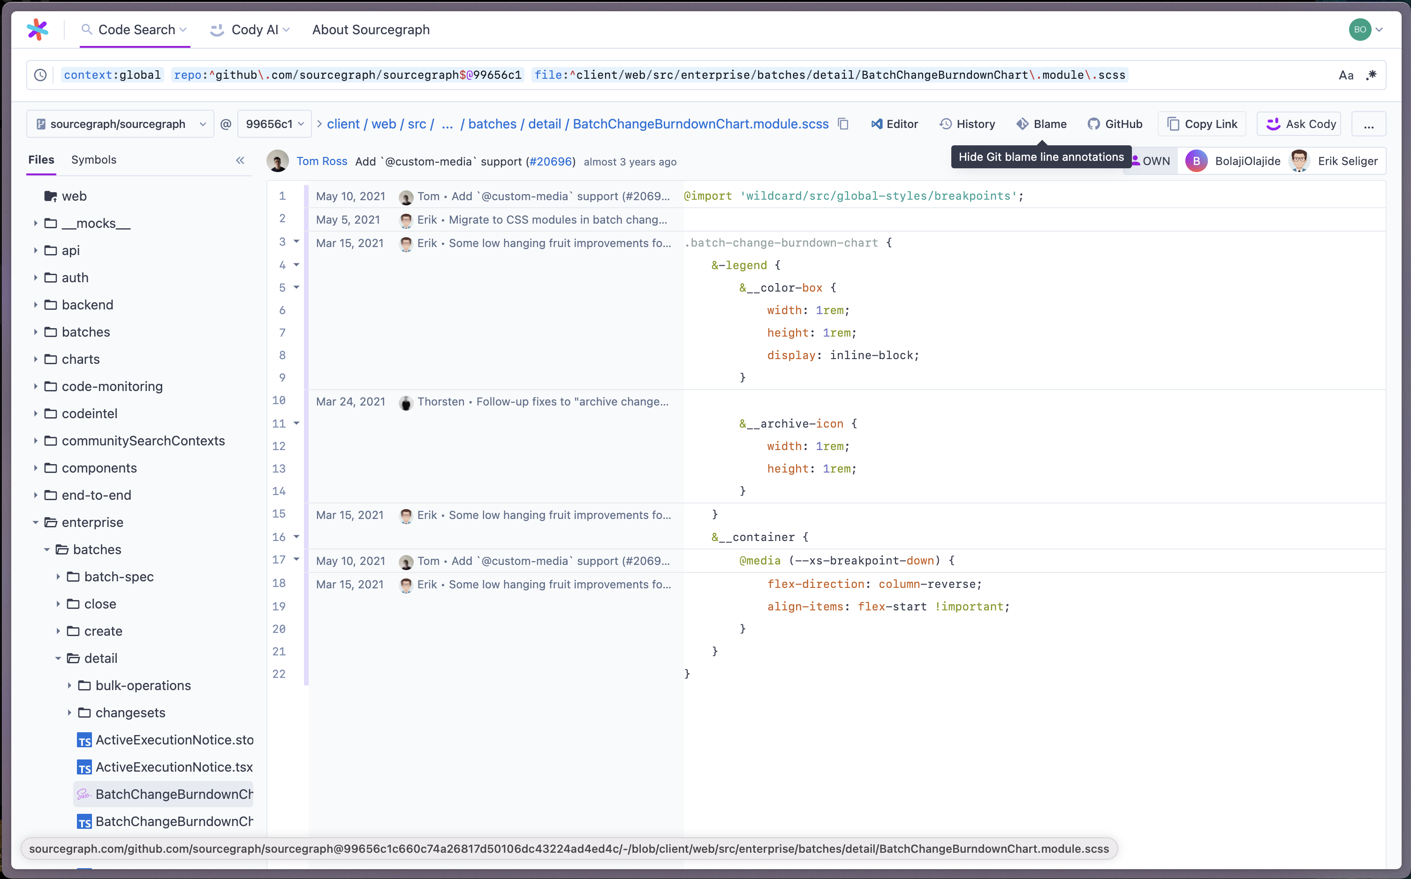Toggle the Files tab in sidebar
The image size is (1411, 879).
(40, 159)
